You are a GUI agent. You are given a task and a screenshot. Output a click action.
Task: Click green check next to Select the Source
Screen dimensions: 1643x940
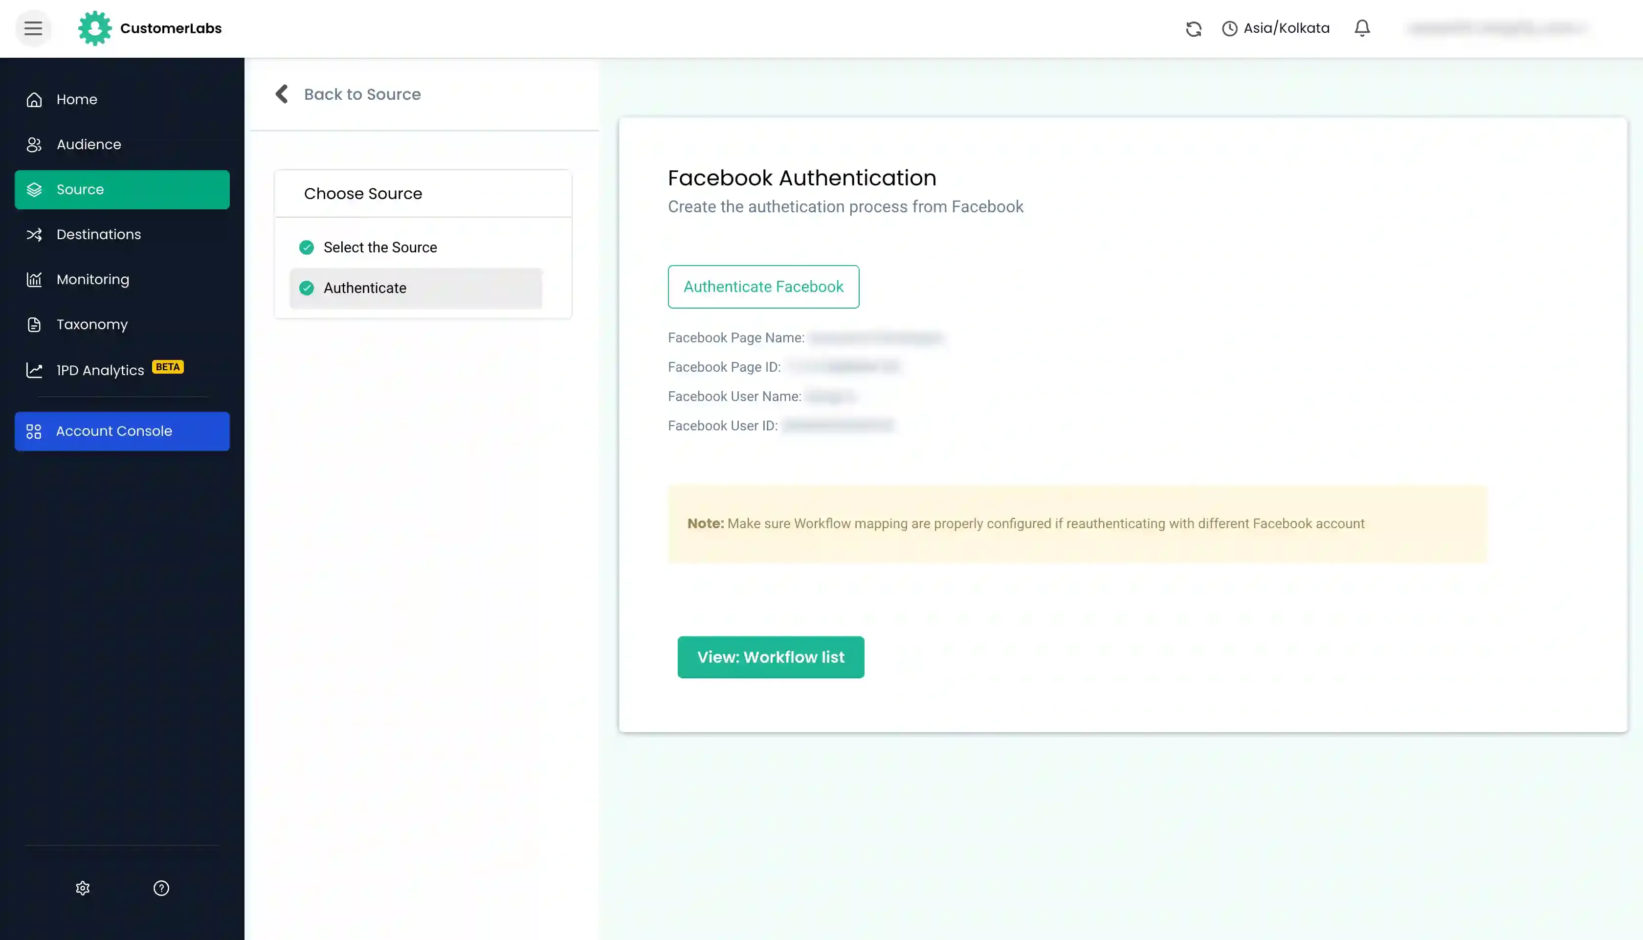[307, 247]
